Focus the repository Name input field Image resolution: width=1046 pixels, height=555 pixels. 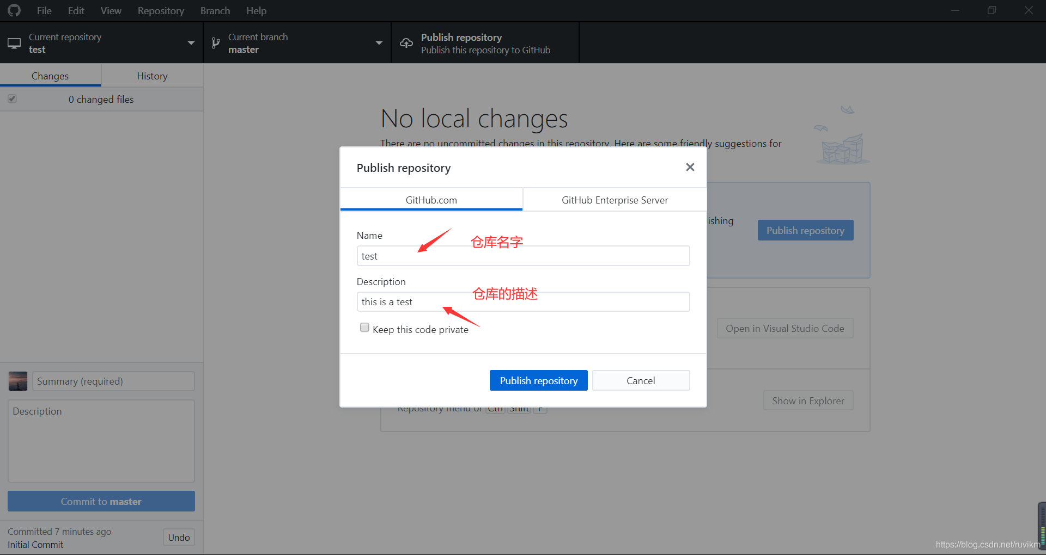point(523,256)
